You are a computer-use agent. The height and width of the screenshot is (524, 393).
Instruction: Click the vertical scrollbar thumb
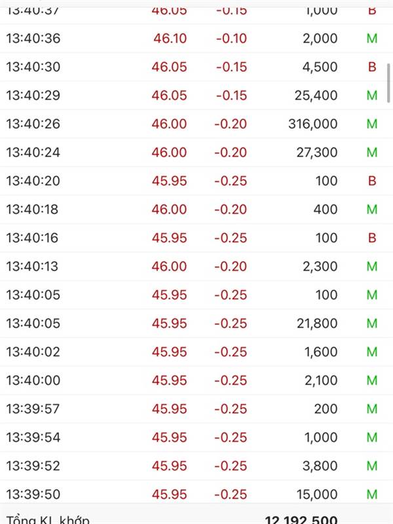click(x=388, y=83)
